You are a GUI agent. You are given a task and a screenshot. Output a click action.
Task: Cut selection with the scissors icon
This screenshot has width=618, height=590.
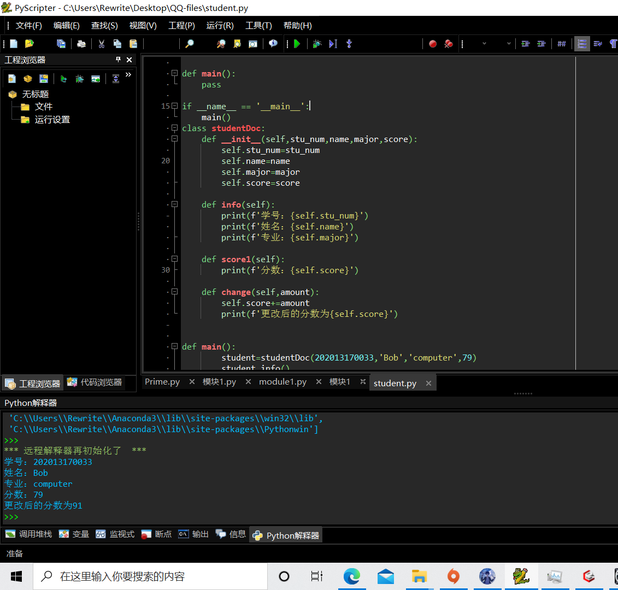[101, 44]
